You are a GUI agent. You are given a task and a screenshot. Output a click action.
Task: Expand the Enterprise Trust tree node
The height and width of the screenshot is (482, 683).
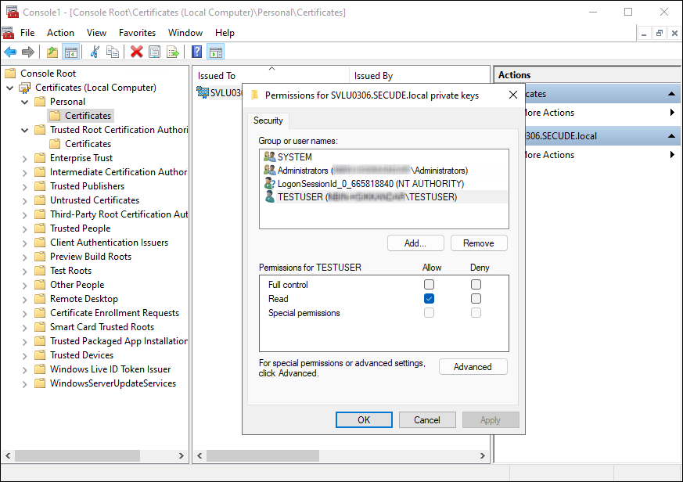pos(25,158)
